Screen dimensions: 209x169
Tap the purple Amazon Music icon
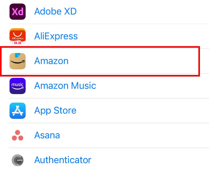[x=18, y=86]
